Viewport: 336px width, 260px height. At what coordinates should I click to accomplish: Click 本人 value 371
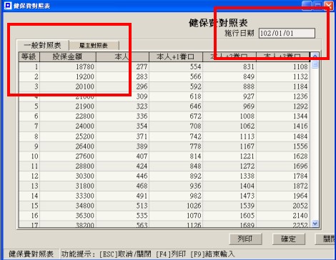pyautogui.click(x=122, y=136)
